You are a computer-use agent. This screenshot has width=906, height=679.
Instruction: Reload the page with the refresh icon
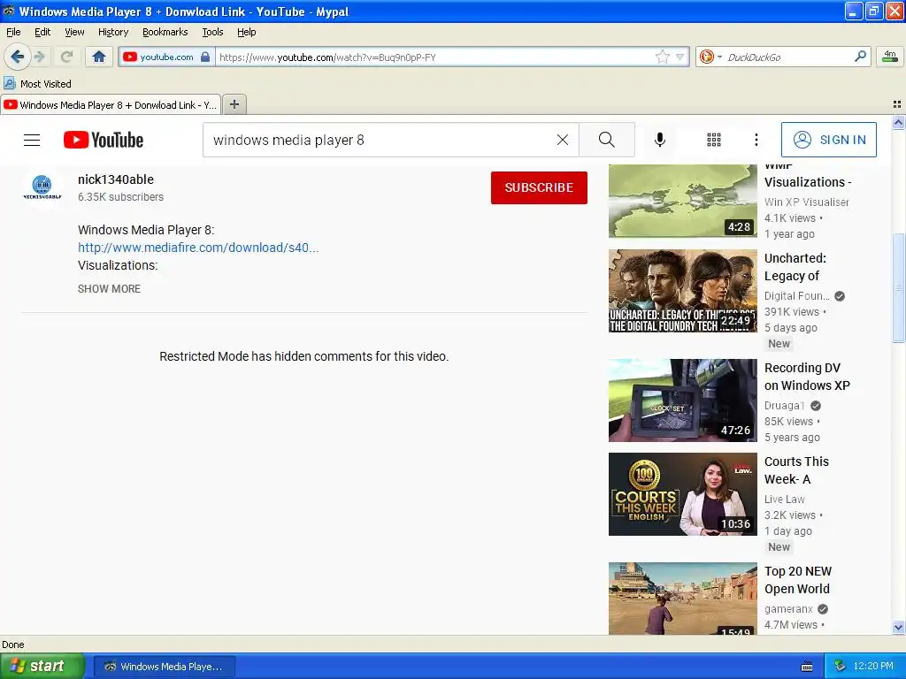66,57
